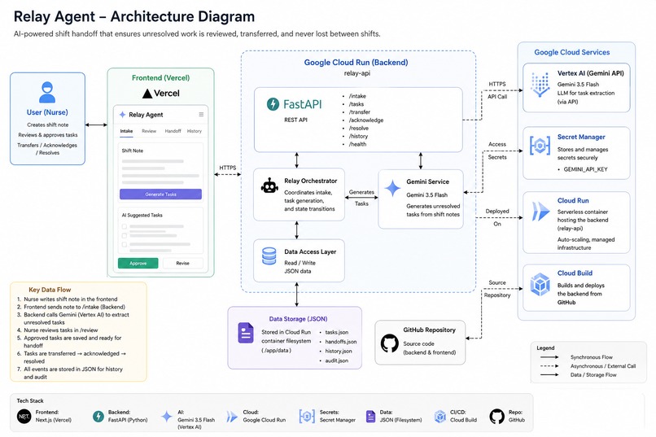Click the Data Access Layer database icon
The height and width of the screenshot is (437, 656).
tap(269, 256)
